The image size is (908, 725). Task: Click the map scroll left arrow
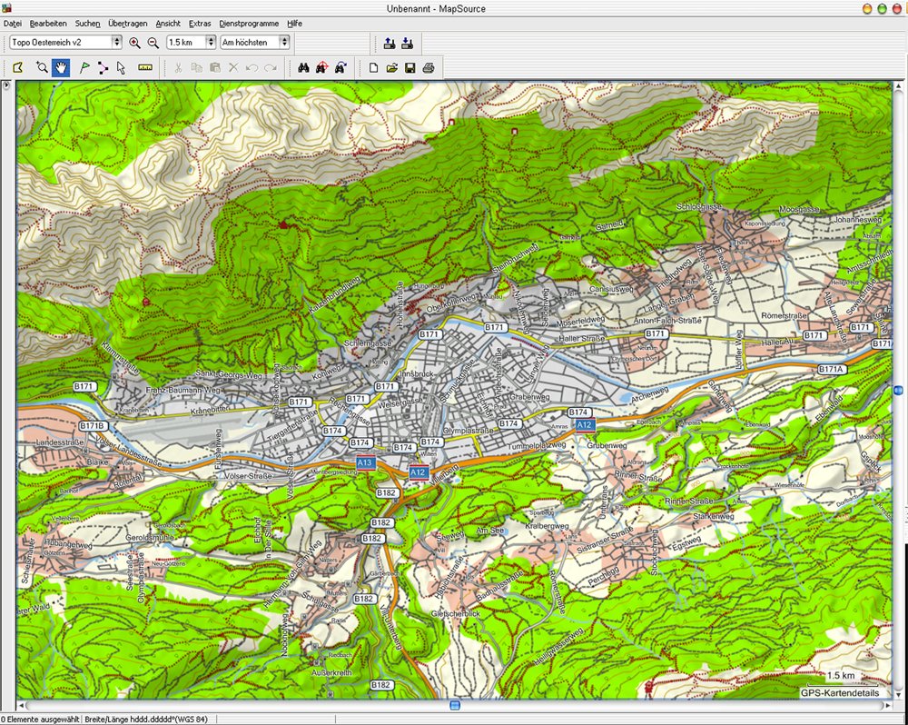coord(22,705)
